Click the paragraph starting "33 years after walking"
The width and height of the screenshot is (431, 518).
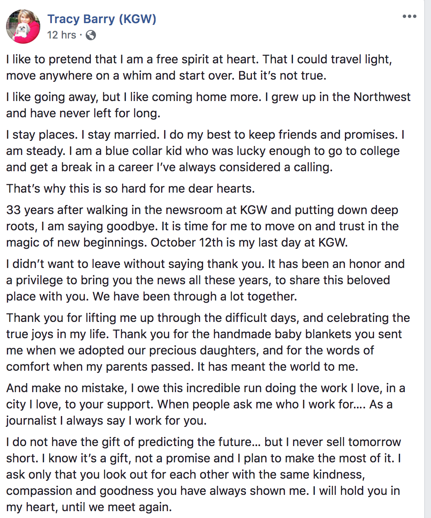click(202, 226)
